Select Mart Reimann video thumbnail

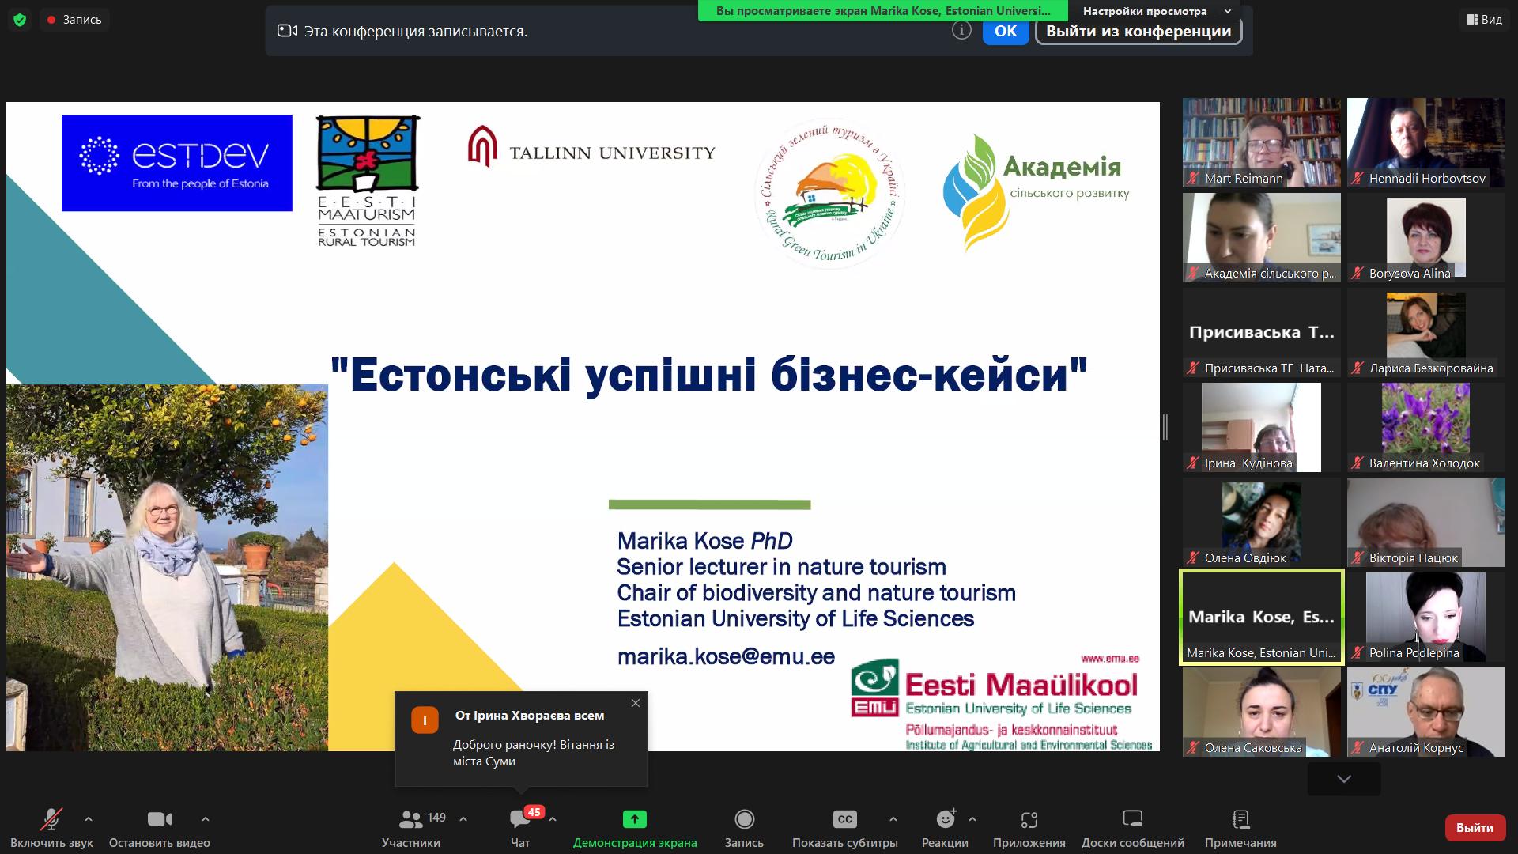tap(1261, 142)
